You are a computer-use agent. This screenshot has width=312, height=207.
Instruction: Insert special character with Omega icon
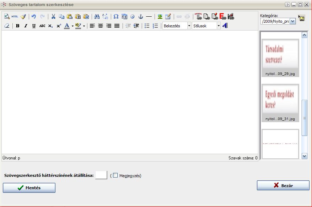coord(116,17)
